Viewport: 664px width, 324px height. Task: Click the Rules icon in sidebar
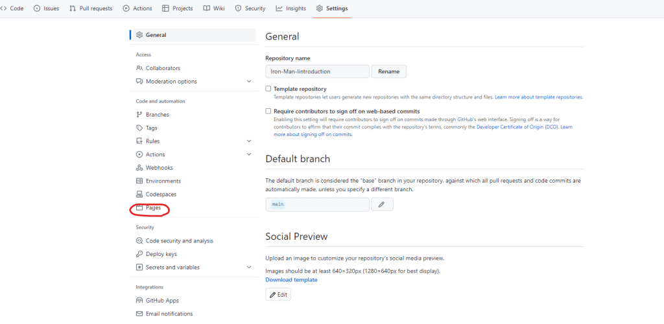pyautogui.click(x=139, y=141)
